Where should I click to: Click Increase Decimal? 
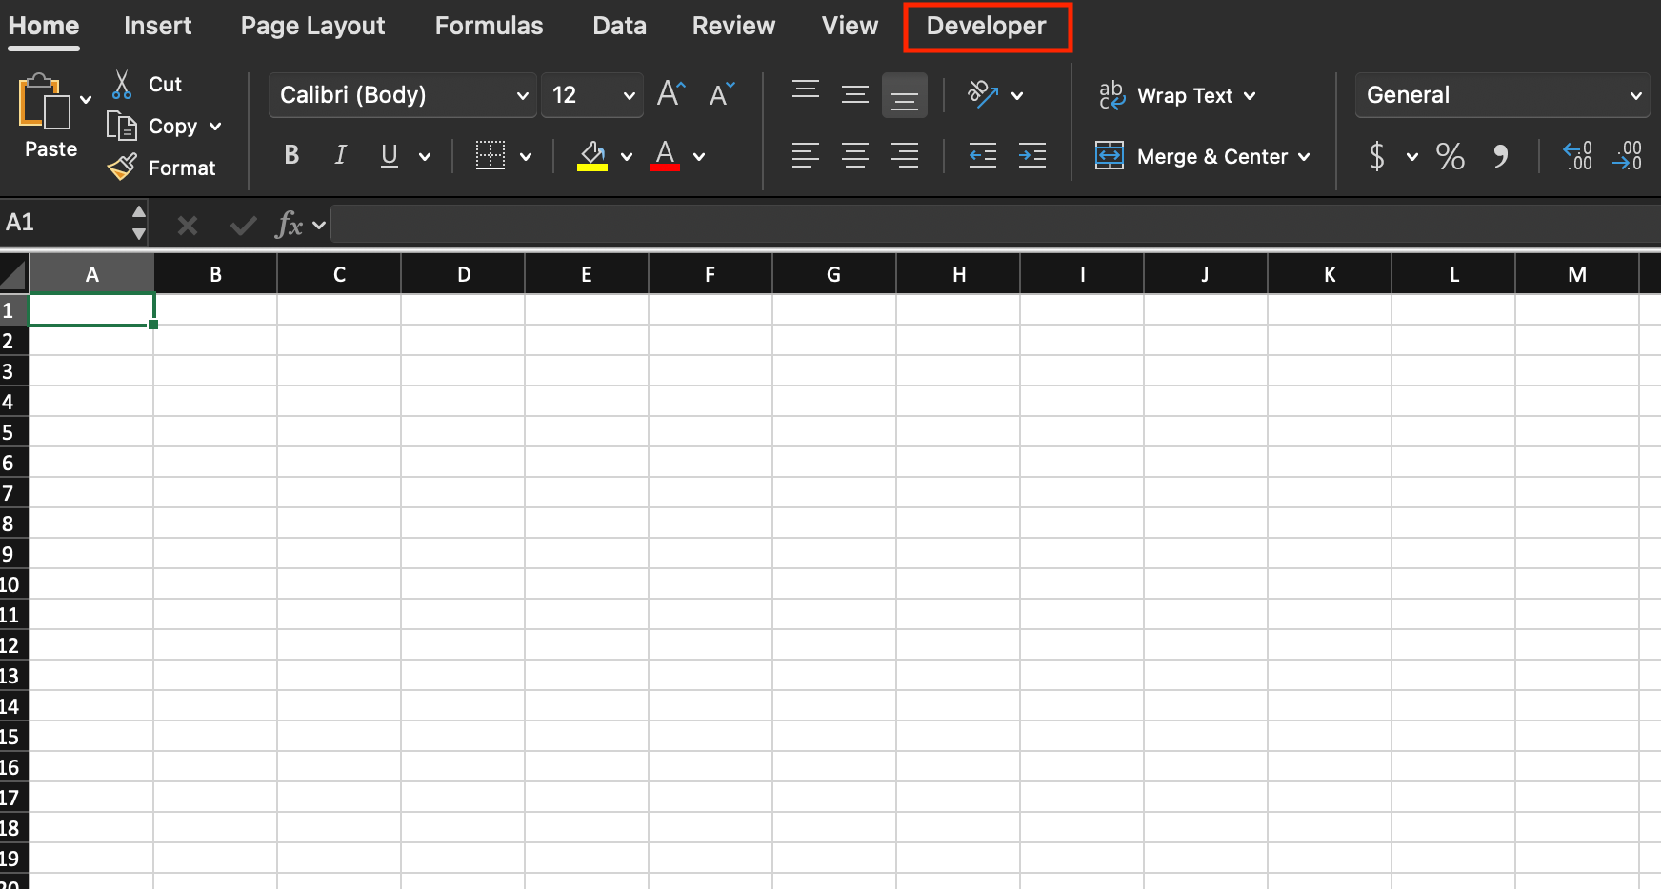[x=1577, y=156]
